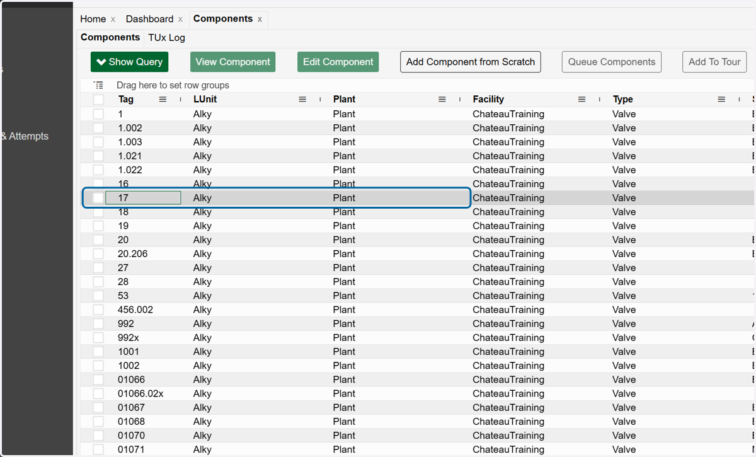Screen dimensions: 756x457
Task: Open the LUnit column menu icon
Action: pyautogui.click(x=302, y=100)
